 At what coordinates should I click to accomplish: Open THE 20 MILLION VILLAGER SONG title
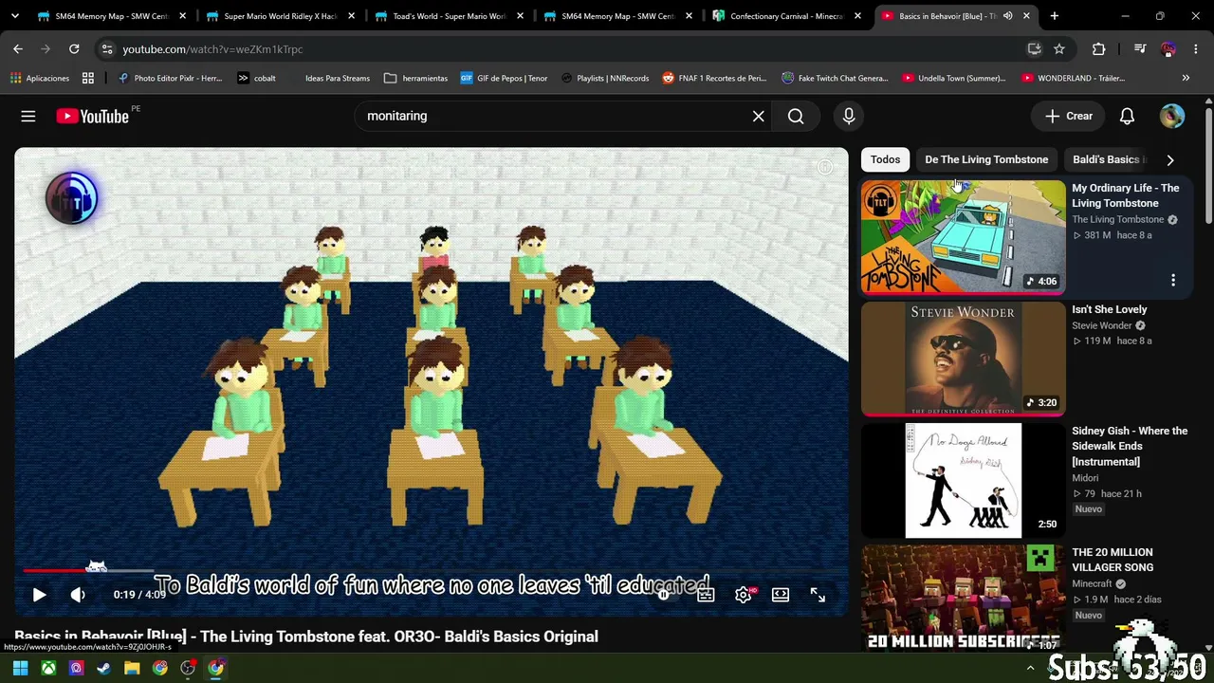(x=1113, y=560)
